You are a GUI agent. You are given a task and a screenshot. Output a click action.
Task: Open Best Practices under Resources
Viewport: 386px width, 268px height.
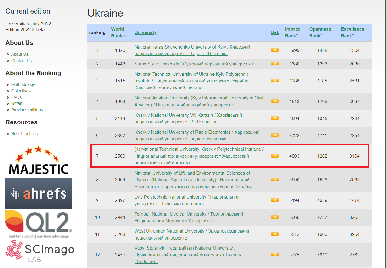[x=25, y=134]
